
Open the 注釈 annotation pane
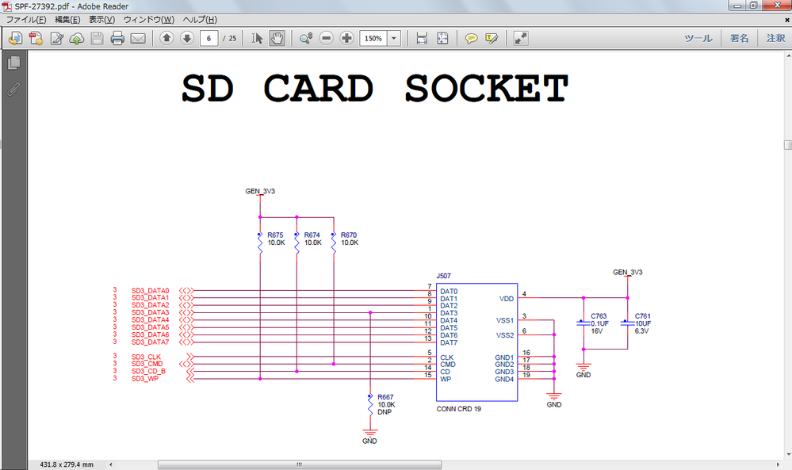pyautogui.click(x=775, y=37)
